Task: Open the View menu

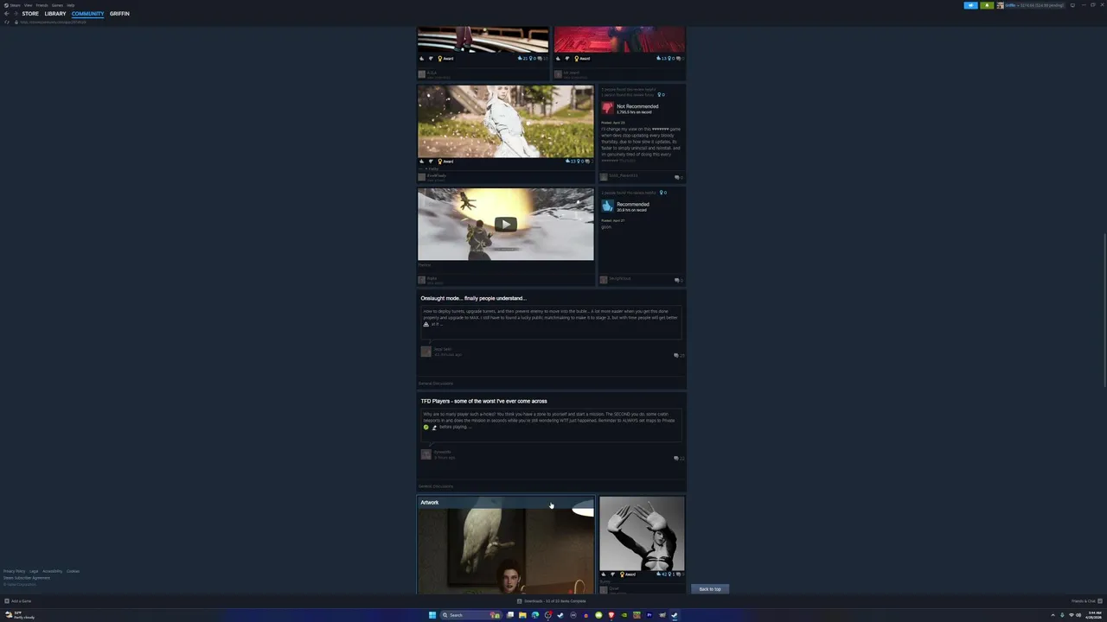Action: [x=28, y=5]
